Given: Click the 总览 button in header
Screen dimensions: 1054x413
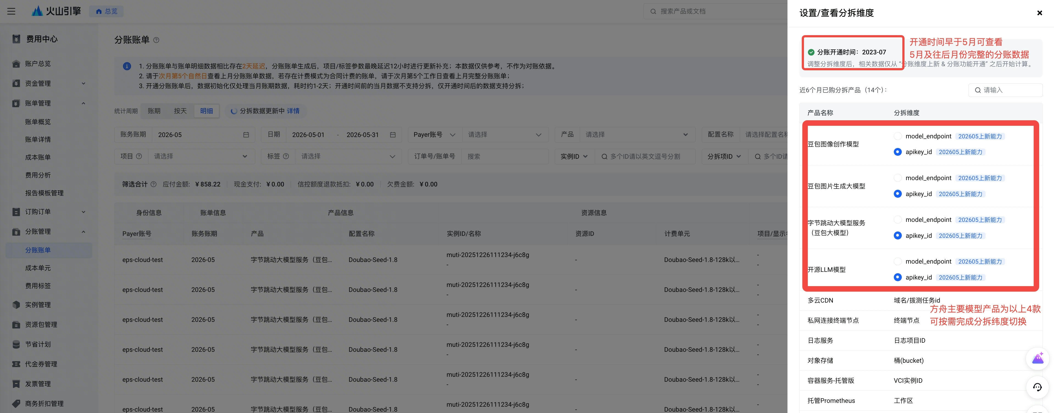Looking at the screenshot, I should pyautogui.click(x=106, y=11).
